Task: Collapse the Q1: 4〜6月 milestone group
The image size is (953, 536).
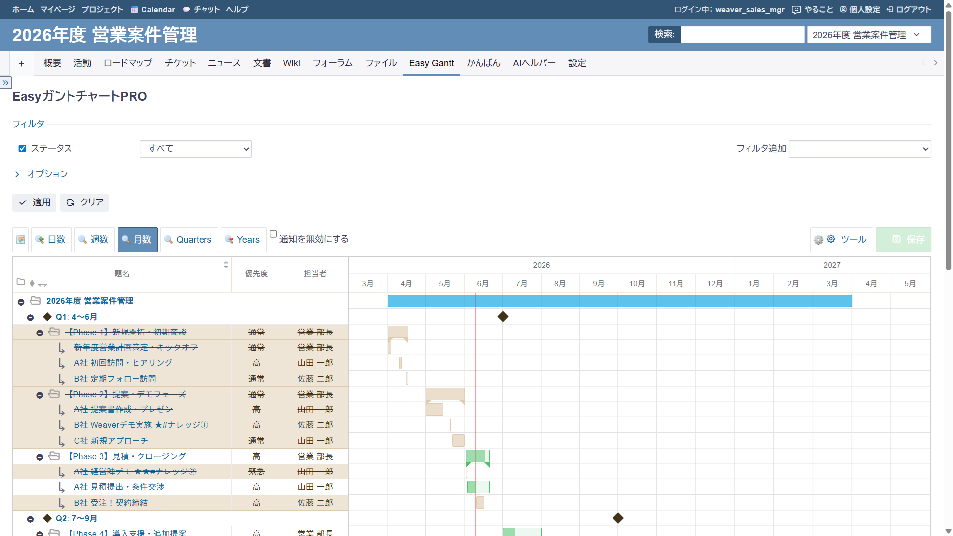Action: pyautogui.click(x=30, y=318)
